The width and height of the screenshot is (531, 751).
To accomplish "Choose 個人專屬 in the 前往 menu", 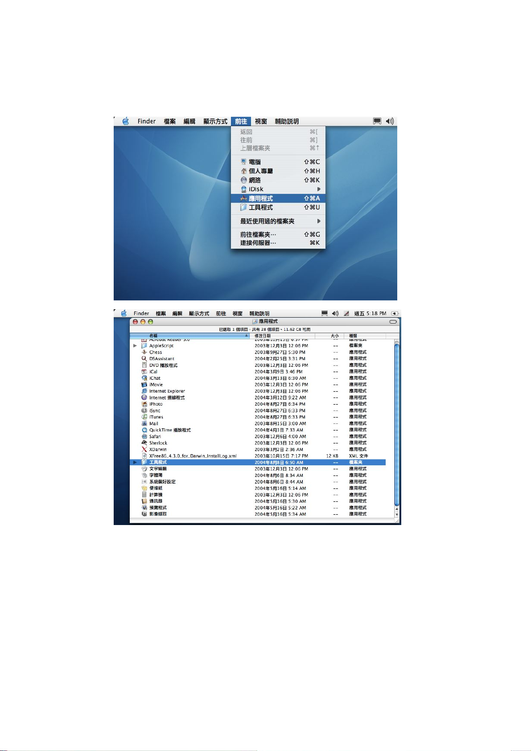I will pyautogui.click(x=278, y=171).
